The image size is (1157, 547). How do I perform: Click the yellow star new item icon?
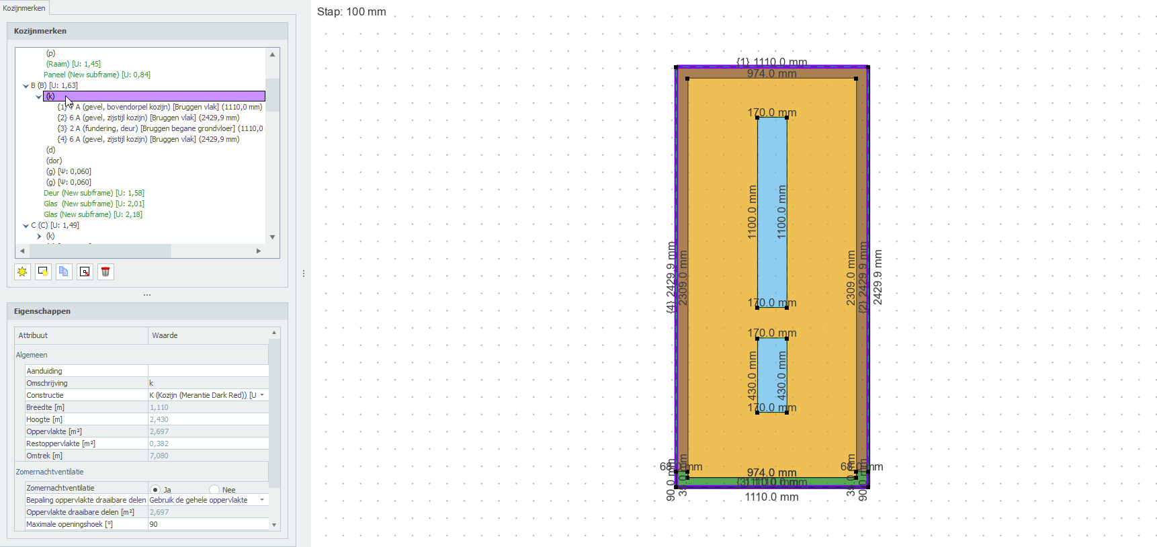point(22,271)
